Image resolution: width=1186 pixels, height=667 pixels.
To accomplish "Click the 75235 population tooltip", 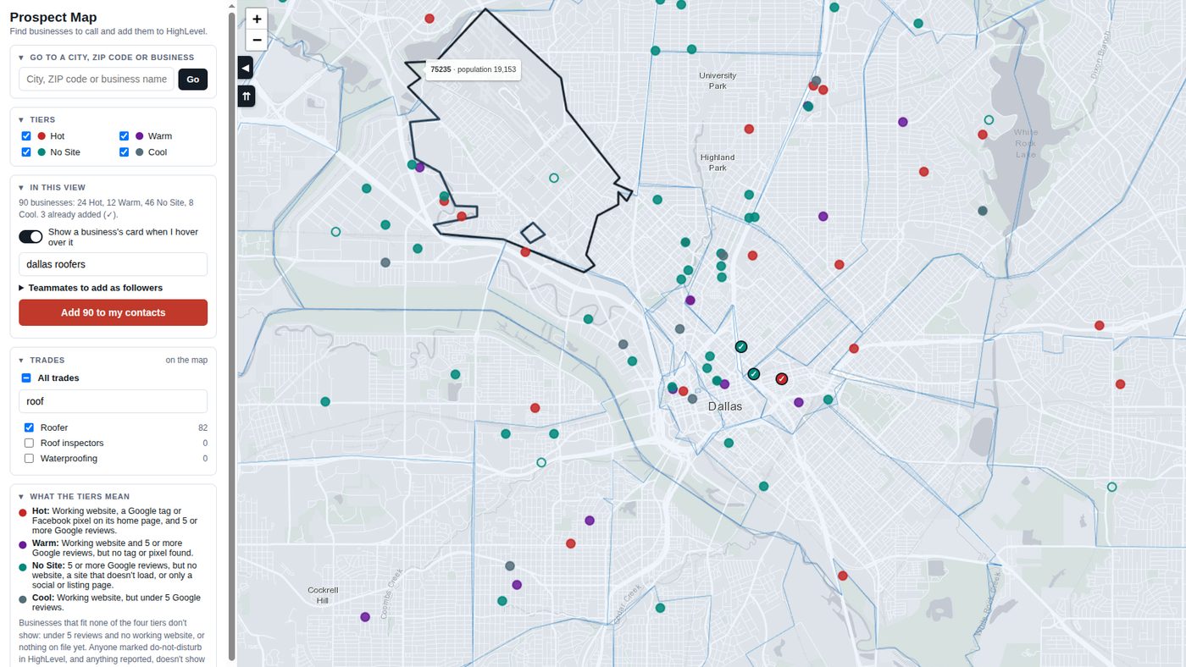I will (x=474, y=69).
